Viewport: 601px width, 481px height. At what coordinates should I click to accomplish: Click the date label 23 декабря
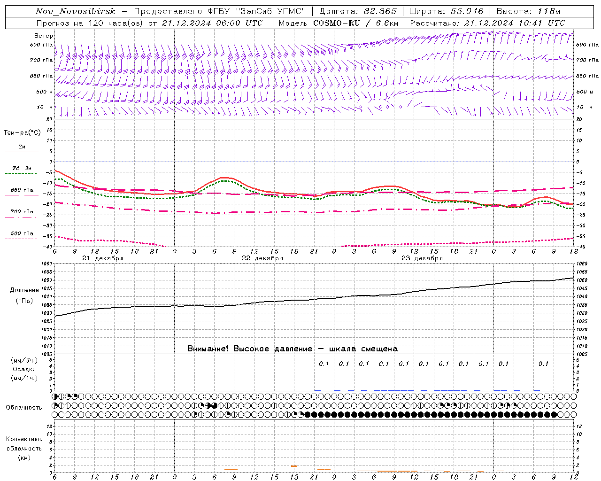(x=422, y=258)
